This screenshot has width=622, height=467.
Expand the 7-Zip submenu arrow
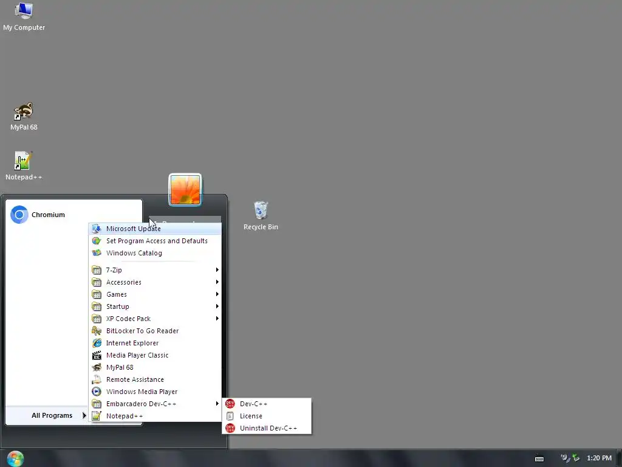[217, 270]
